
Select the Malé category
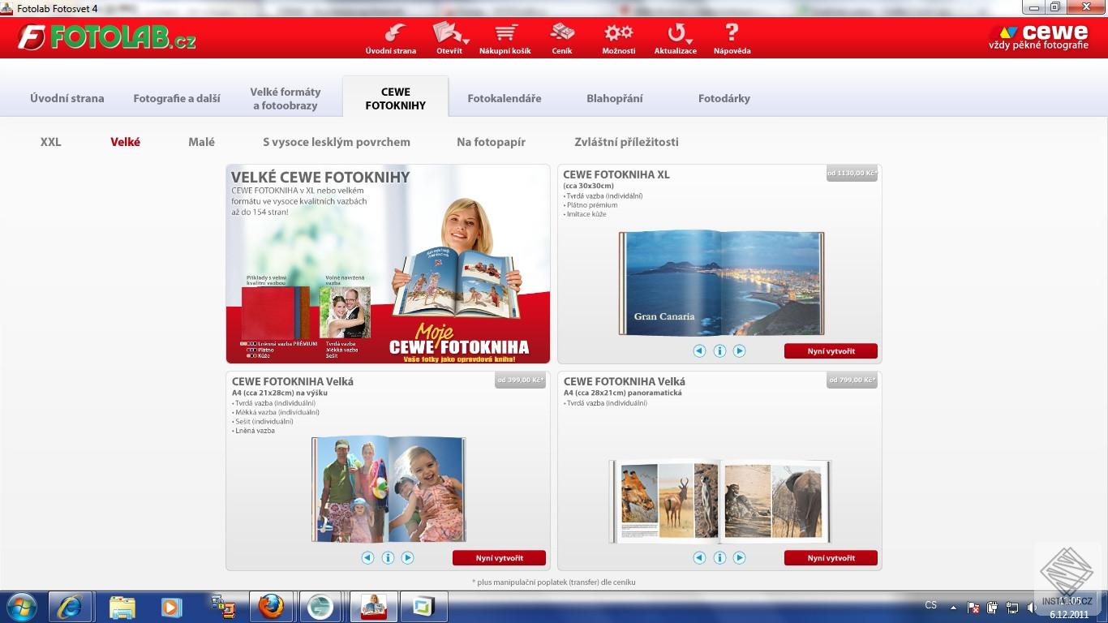tap(201, 141)
